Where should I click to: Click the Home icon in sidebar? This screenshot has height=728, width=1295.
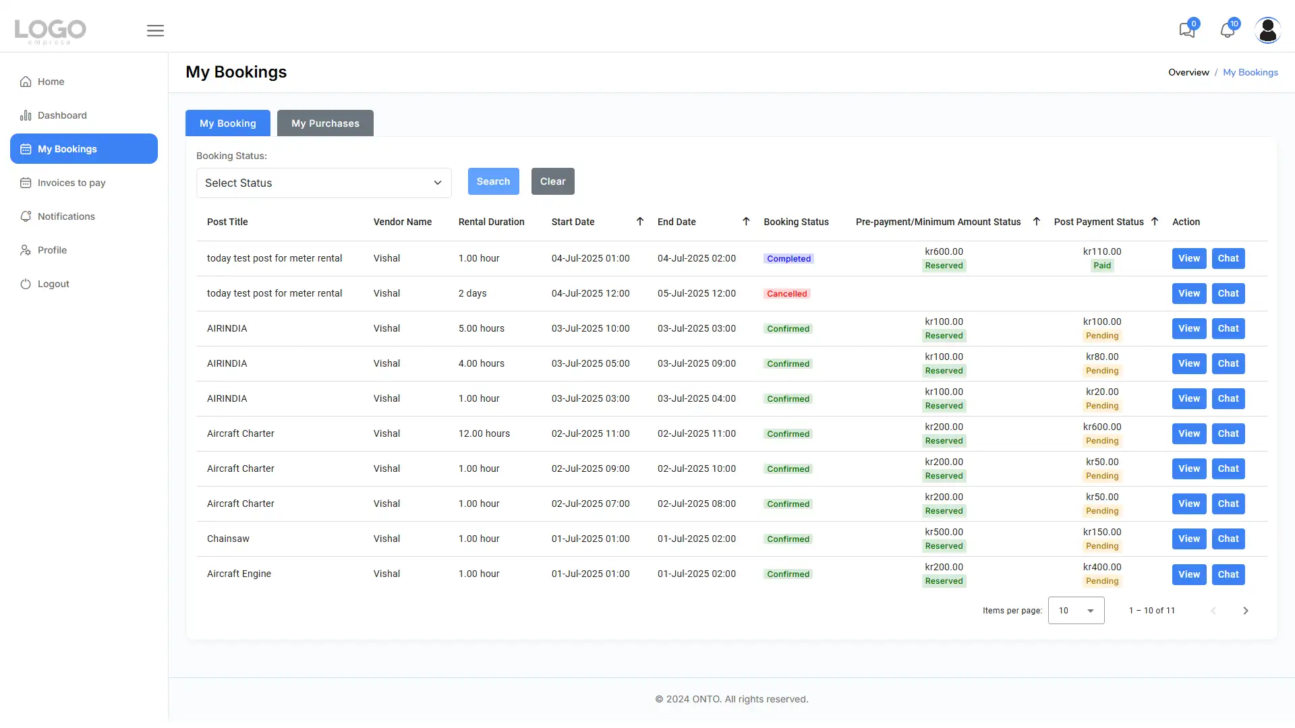26,82
